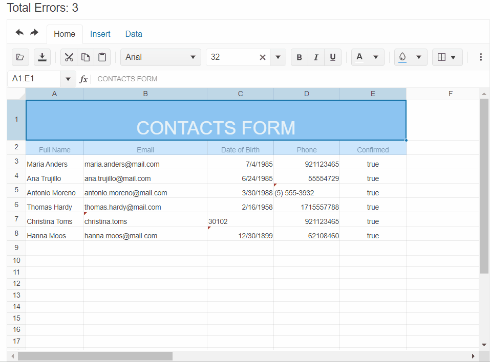Click the Undo arrow icon

pos(19,33)
